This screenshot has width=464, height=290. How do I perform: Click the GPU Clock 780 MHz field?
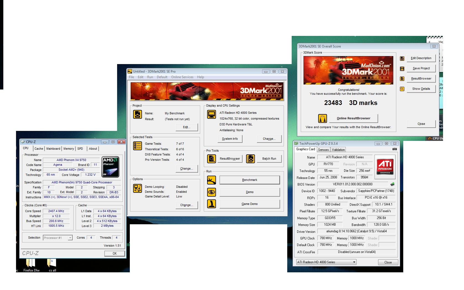click(326, 238)
